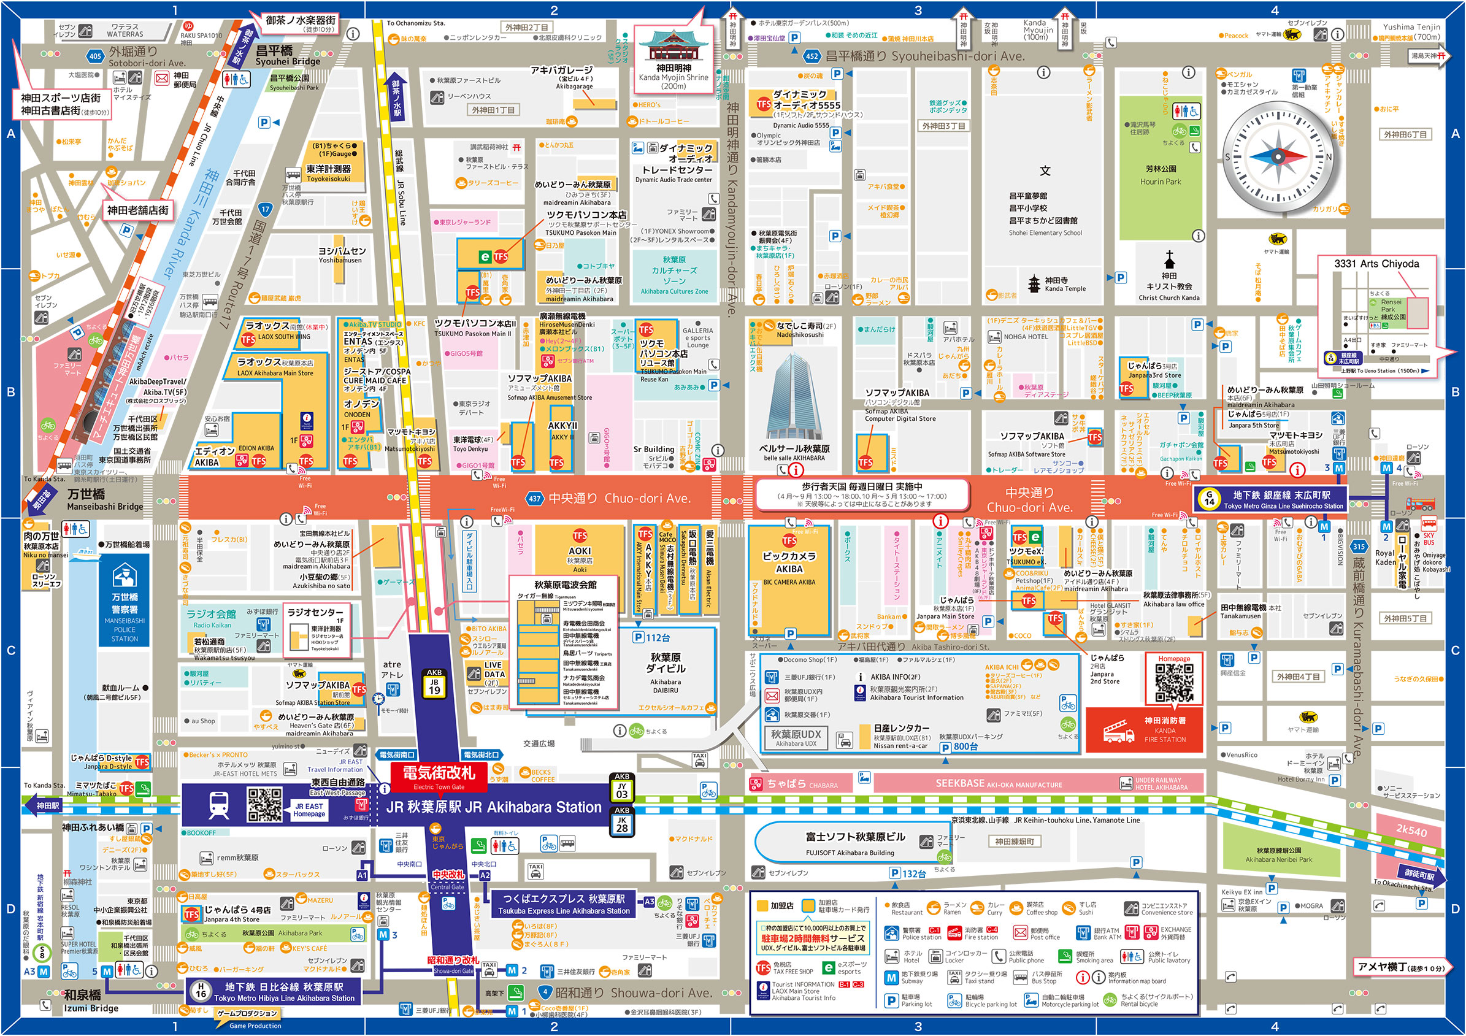This screenshot has height=1036, width=1466.
Task: Click the 歩行者天国 pedestrian paradise notice
Action: tap(861, 495)
